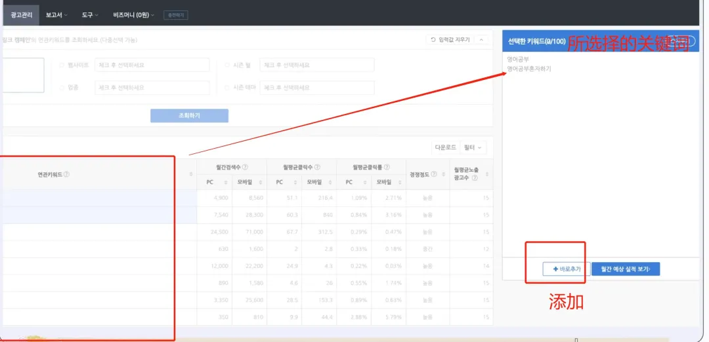
Task: Click help icon beside 경쟁정도 header
Action: (x=434, y=174)
